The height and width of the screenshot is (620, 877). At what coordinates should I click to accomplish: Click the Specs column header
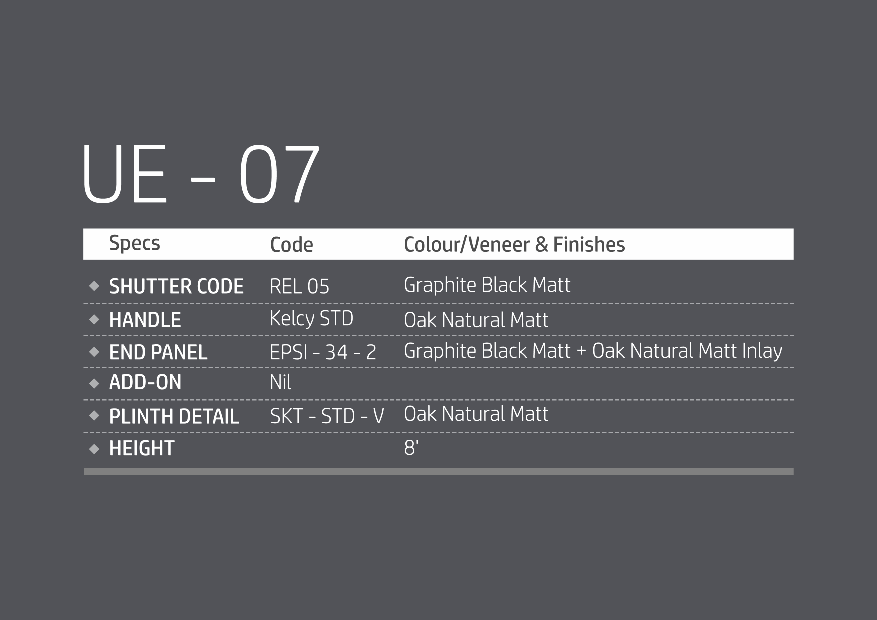(134, 243)
